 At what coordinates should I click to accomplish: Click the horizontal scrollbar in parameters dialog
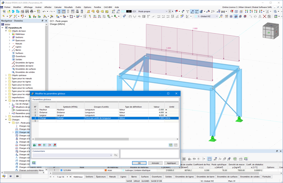point(82,139)
